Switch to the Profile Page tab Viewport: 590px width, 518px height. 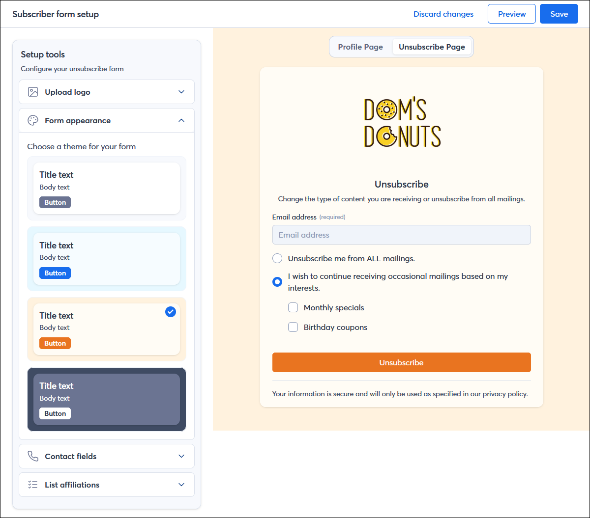point(360,47)
